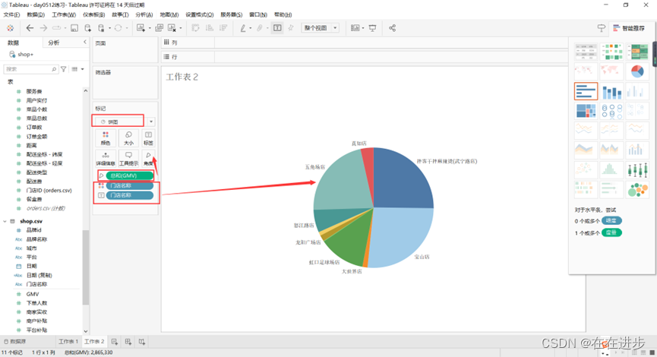Click the new story tab icon at bottom
Screen dimensions: 657x357
142,342
